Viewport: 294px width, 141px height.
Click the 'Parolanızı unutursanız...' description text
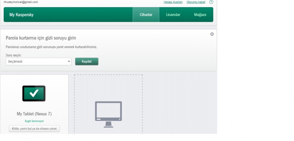[x=51, y=47]
